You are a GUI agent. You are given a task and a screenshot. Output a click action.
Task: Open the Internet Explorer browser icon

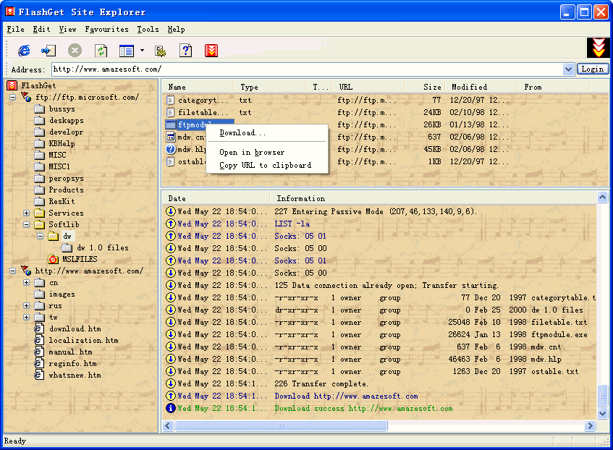(x=24, y=50)
